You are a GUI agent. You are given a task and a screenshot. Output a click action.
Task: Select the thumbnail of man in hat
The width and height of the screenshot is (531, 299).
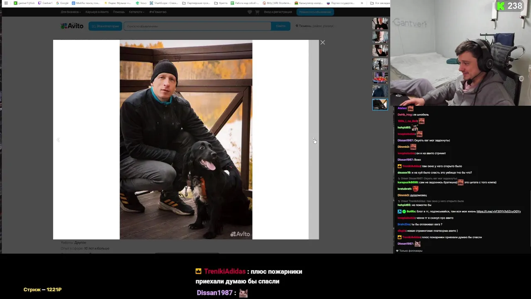pos(380,50)
